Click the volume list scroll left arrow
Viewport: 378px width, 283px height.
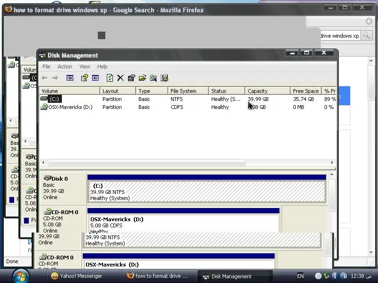[x=43, y=163]
